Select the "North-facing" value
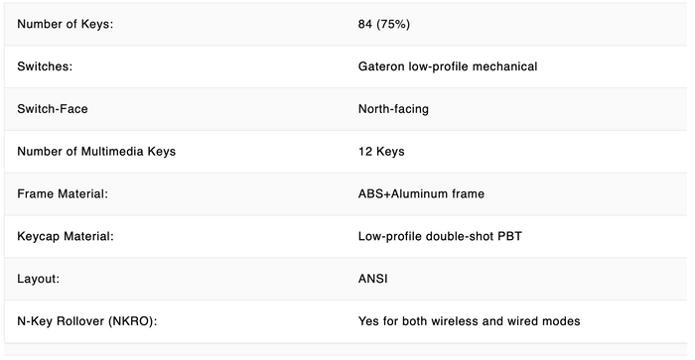The height and width of the screenshot is (360, 695). pos(393,109)
